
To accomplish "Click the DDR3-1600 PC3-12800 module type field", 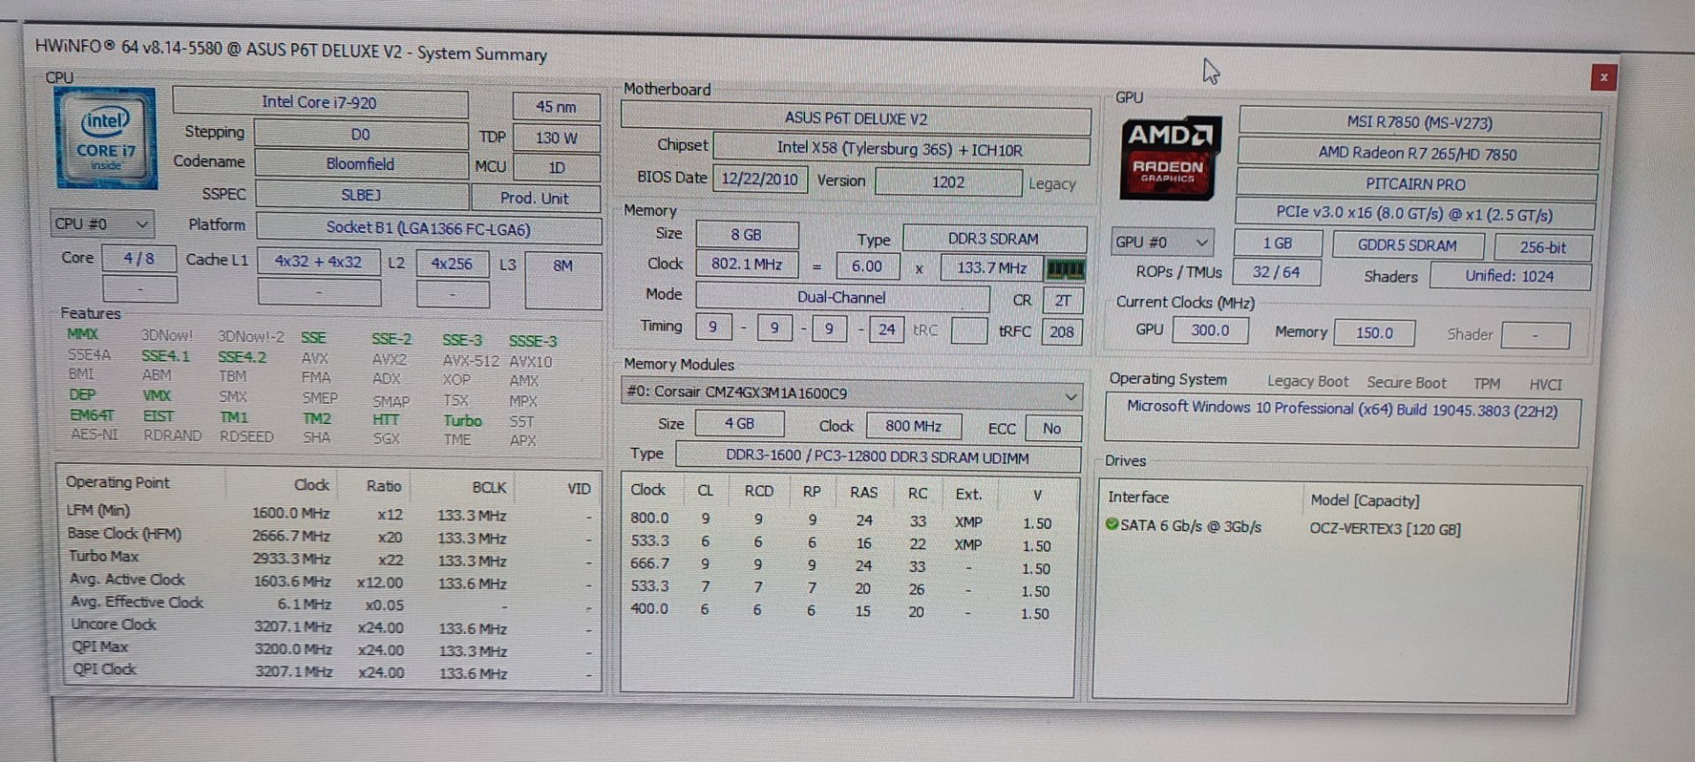I will tap(878, 457).
